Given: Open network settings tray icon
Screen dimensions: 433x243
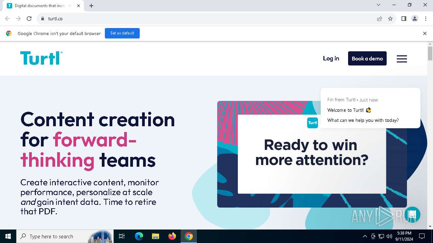Looking at the screenshot, I should click(x=381, y=236).
